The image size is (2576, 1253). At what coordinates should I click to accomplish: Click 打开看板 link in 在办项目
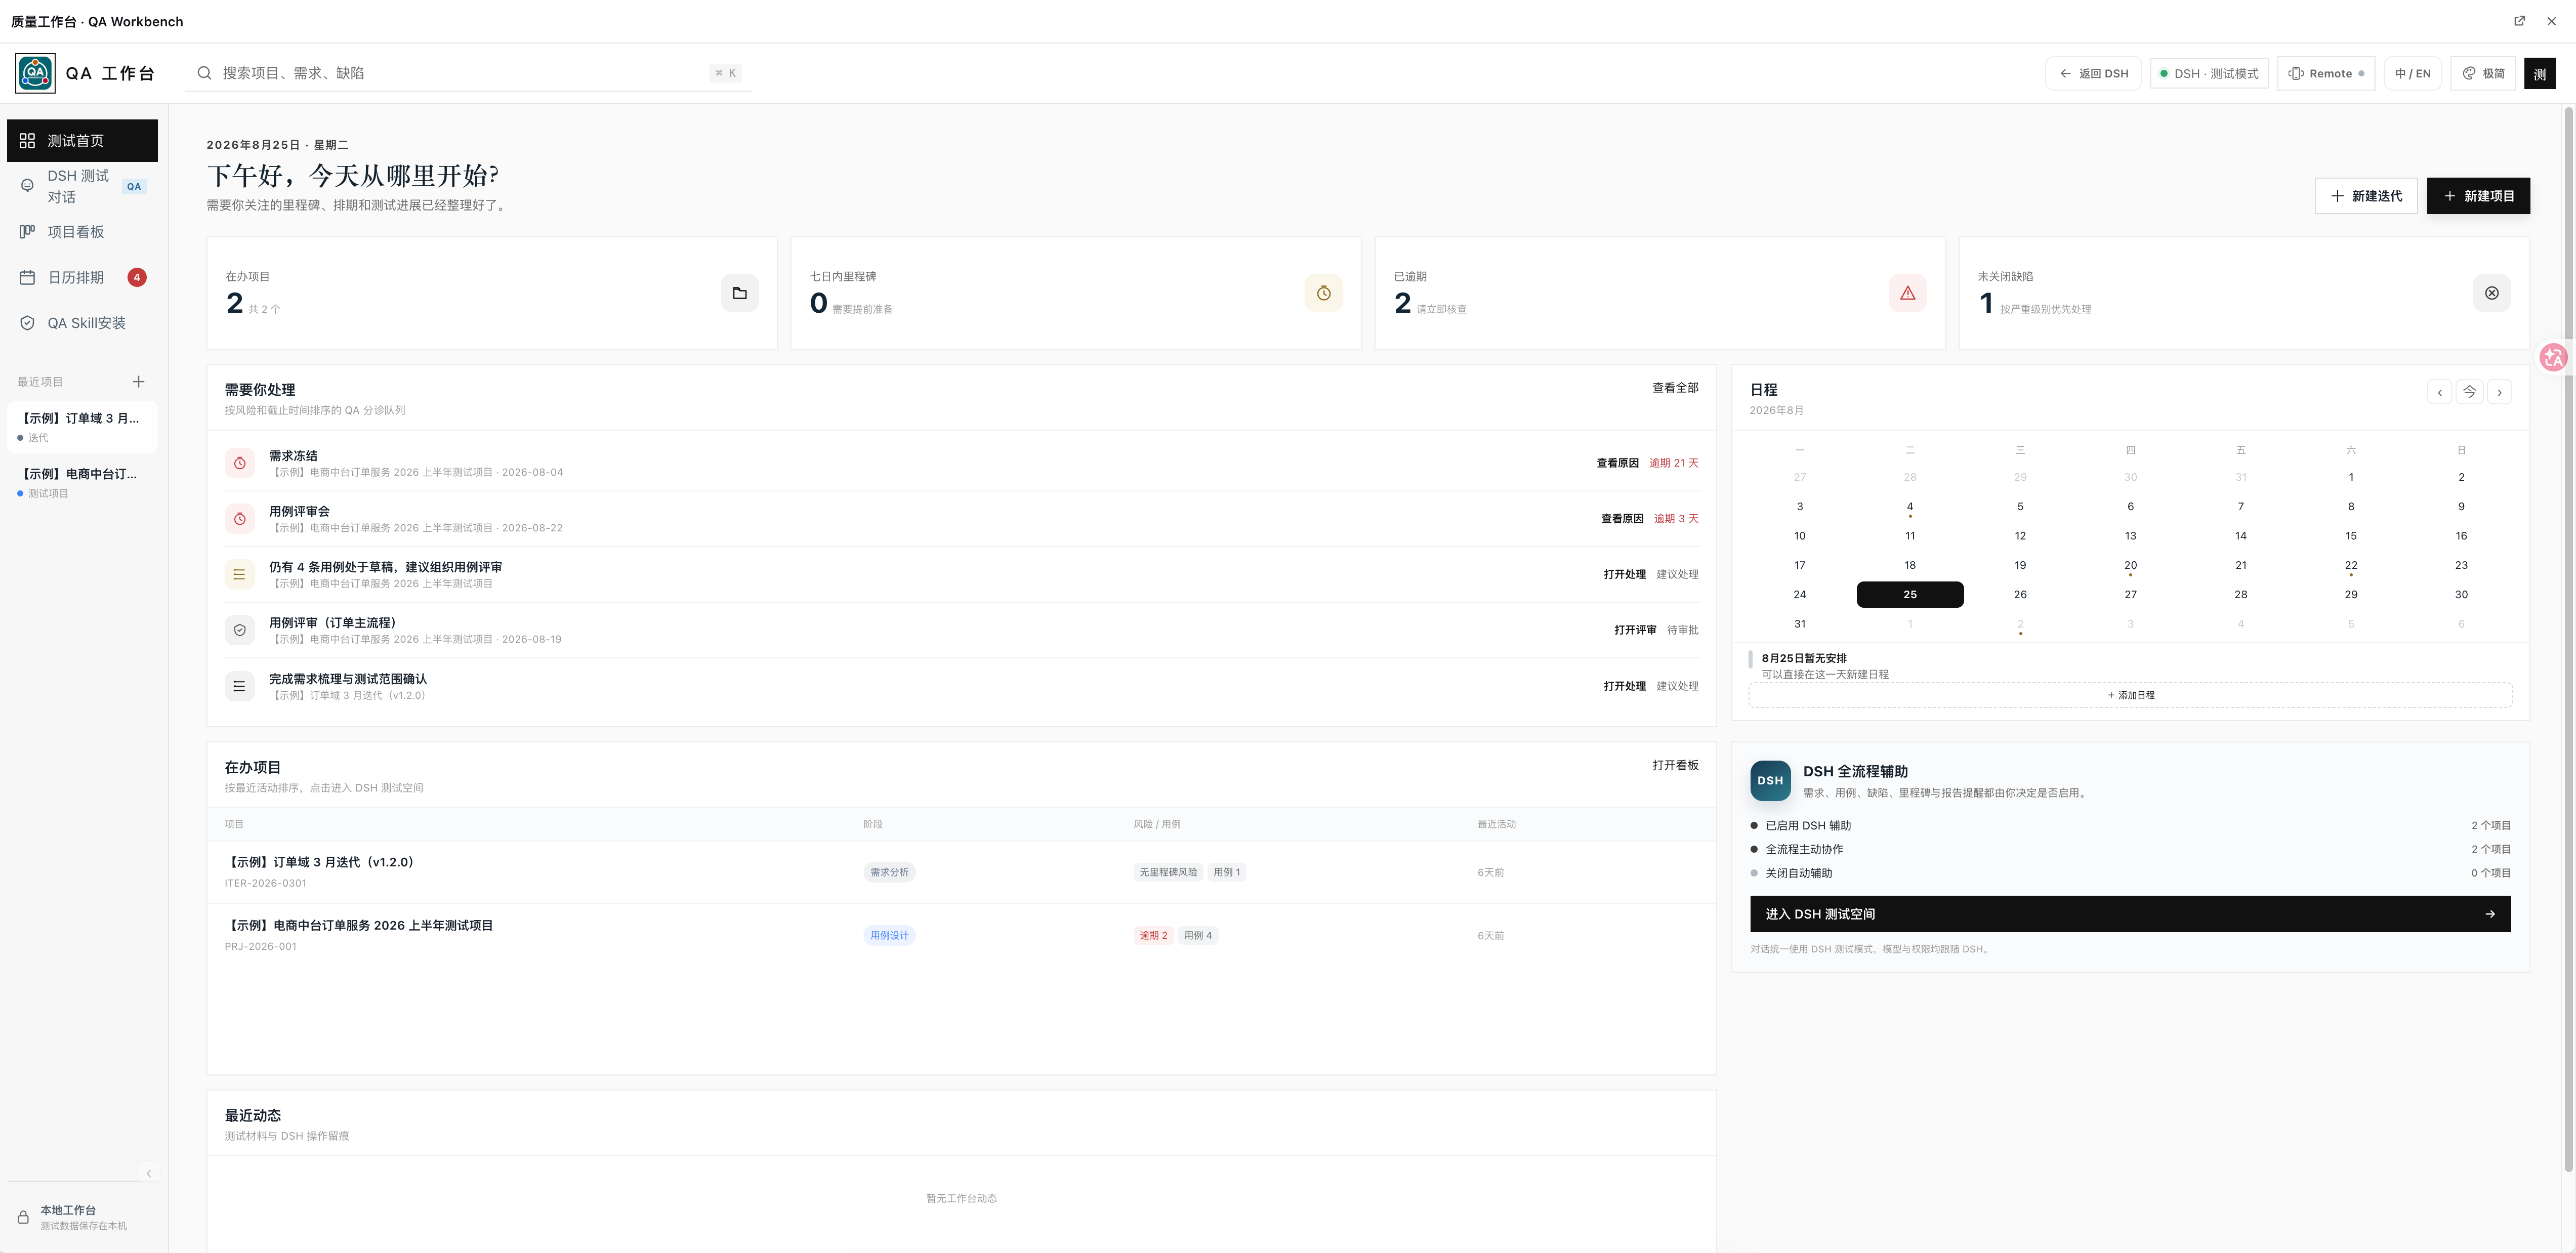pos(1675,765)
